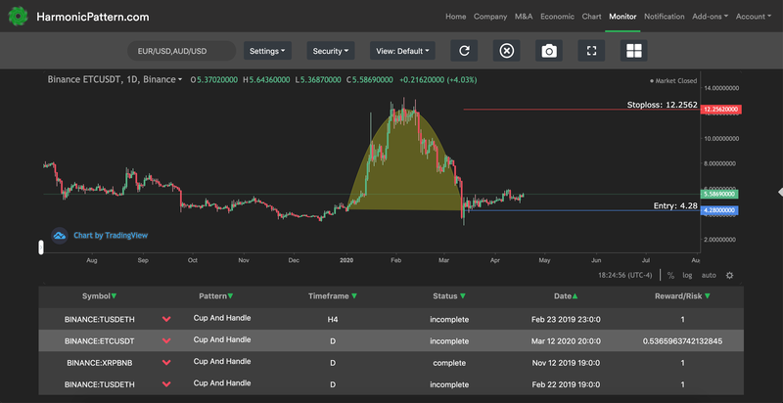This screenshot has width=783, height=403.
Task: Open the Account dropdown menu
Action: pyautogui.click(x=754, y=17)
